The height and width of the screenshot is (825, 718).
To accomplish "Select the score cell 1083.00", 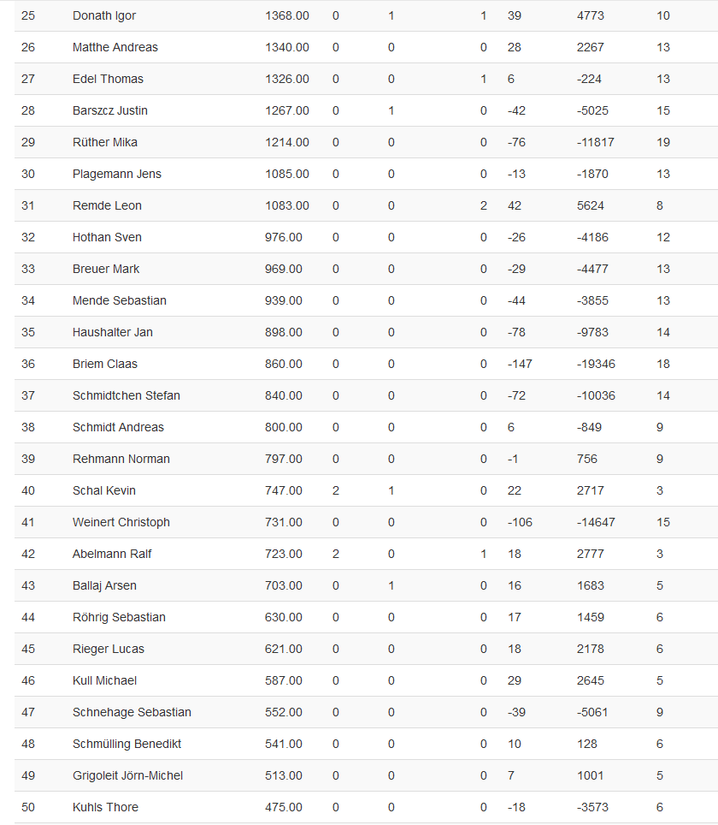I will (287, 205).
